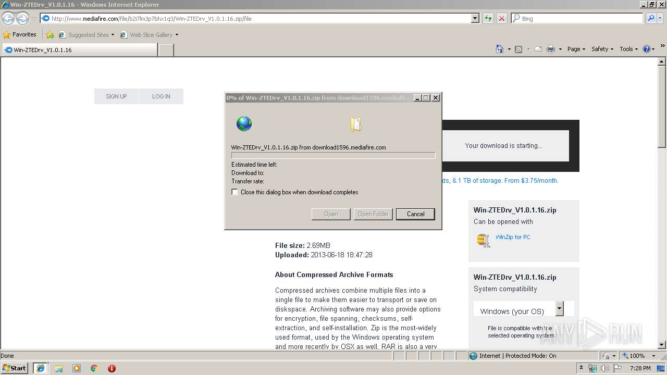This screenshot has width=667, height=375.
Task: Click the Home toolbar icon
Action: [499, 49]
